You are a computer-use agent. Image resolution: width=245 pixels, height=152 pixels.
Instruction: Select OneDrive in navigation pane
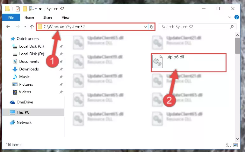tap(25, 102)
